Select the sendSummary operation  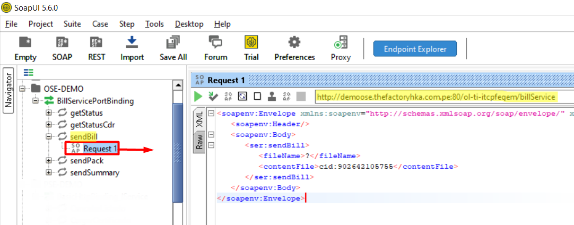[x=95, y=172]
